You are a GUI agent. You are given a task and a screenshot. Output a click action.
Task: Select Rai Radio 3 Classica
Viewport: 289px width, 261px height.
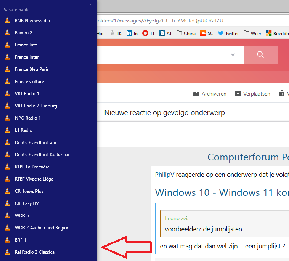click(x=34, y=252)
